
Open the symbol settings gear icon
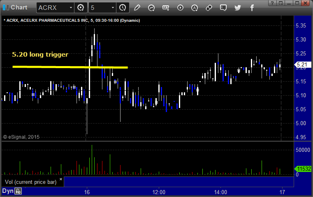(81, 8)
